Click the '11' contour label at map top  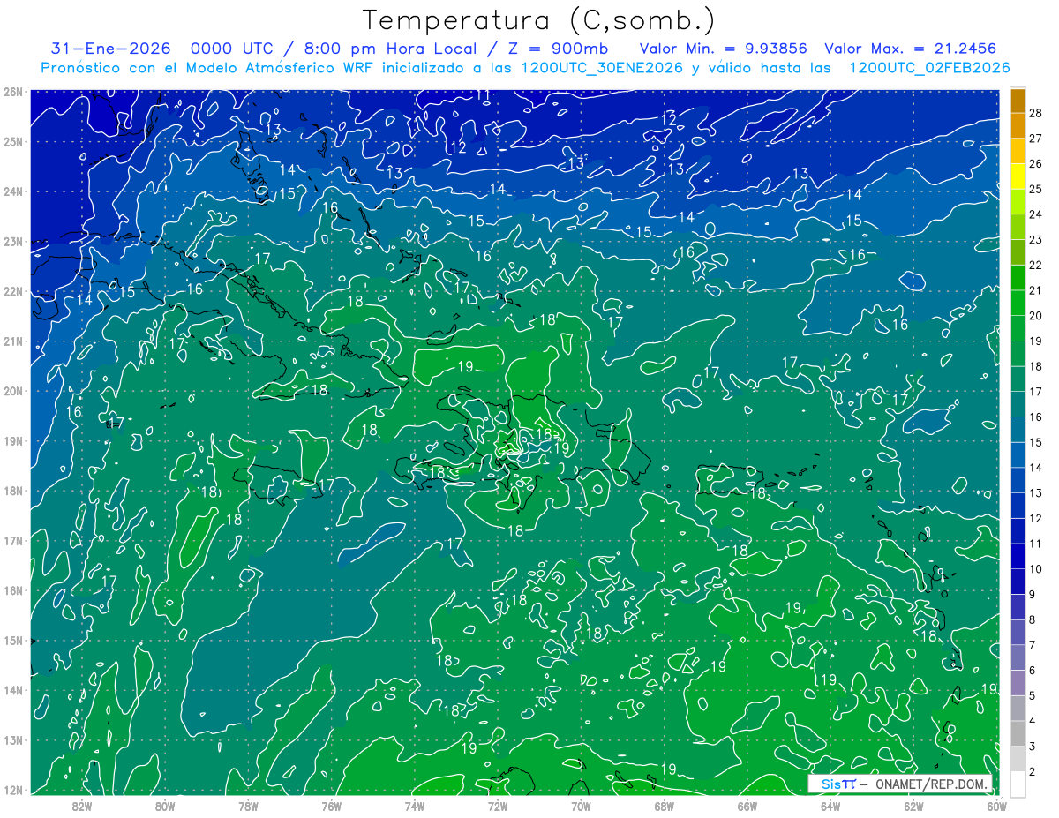pos(483,95)
